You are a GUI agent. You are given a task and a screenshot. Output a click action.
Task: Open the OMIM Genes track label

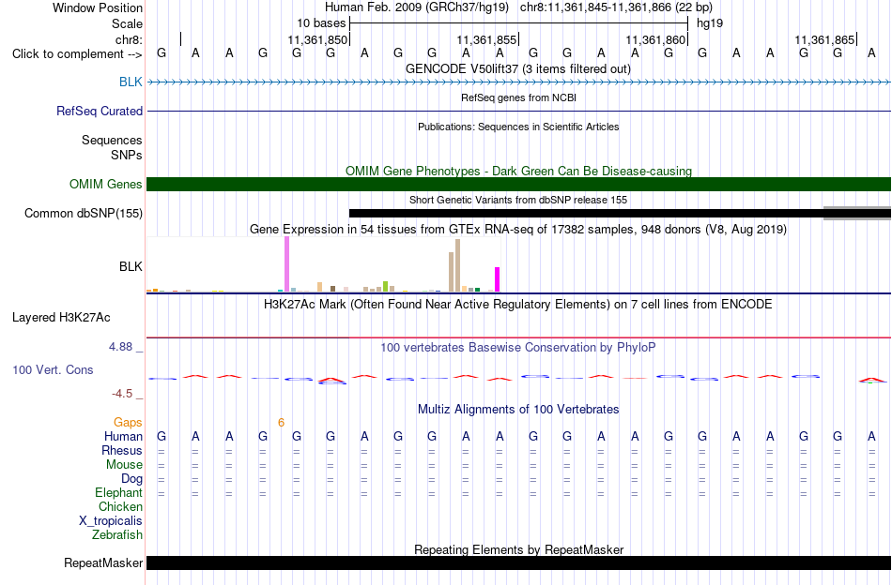106,184
